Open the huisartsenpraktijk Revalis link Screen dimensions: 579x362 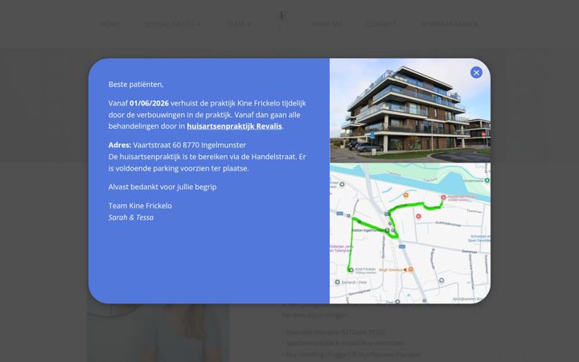(x=234, y=126)
